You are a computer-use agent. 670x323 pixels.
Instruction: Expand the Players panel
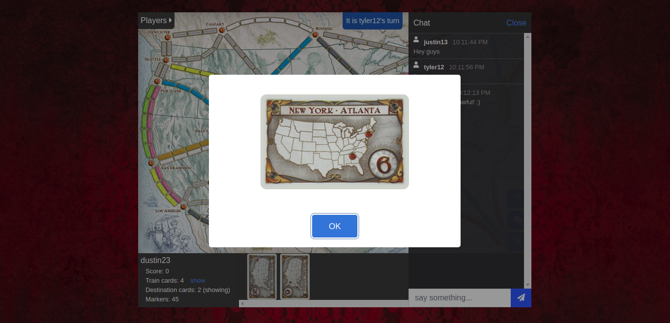[156, 20]
